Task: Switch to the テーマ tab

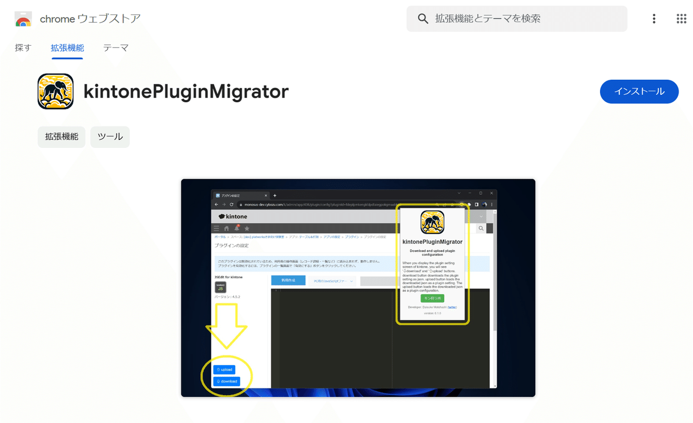Action: tap(115, 48)
